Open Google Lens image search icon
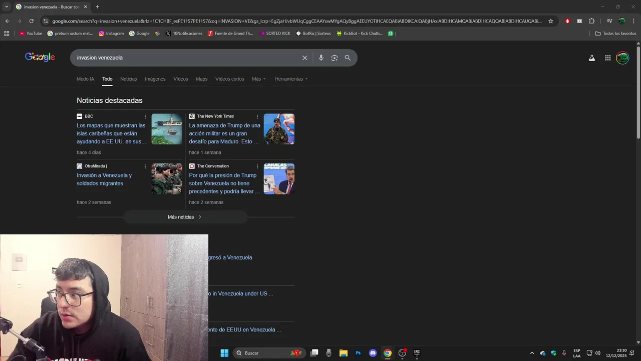Viewport: 641px width, 361px height. [x=335, y=58]
